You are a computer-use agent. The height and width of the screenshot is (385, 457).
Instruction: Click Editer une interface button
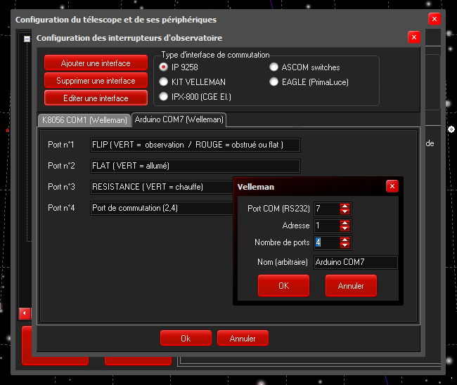tap(96, 98)
